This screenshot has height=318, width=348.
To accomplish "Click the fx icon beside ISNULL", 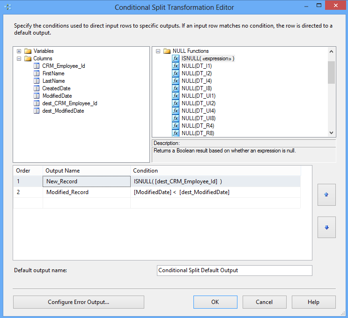I will click(176, 58).
